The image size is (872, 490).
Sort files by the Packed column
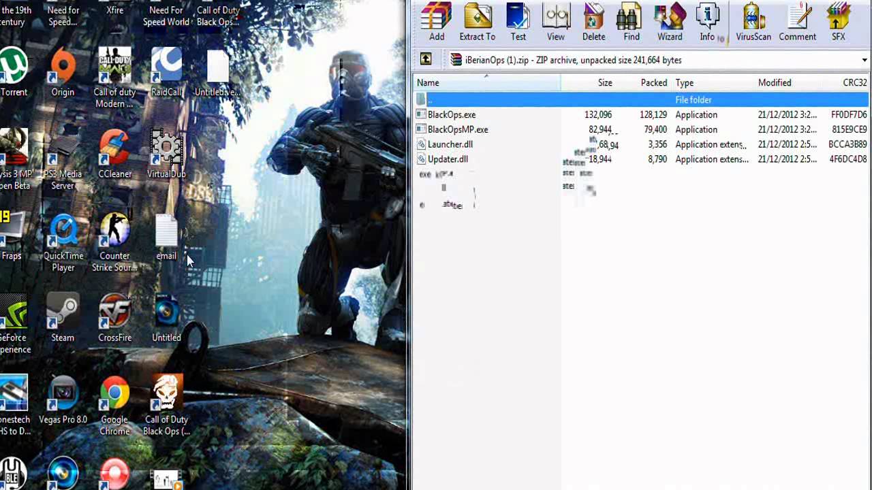(644, 82)
